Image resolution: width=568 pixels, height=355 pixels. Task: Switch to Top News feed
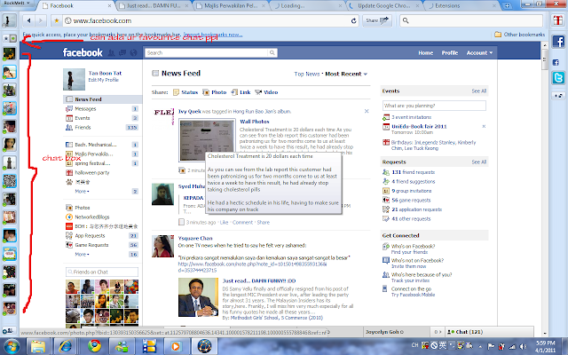306,74
